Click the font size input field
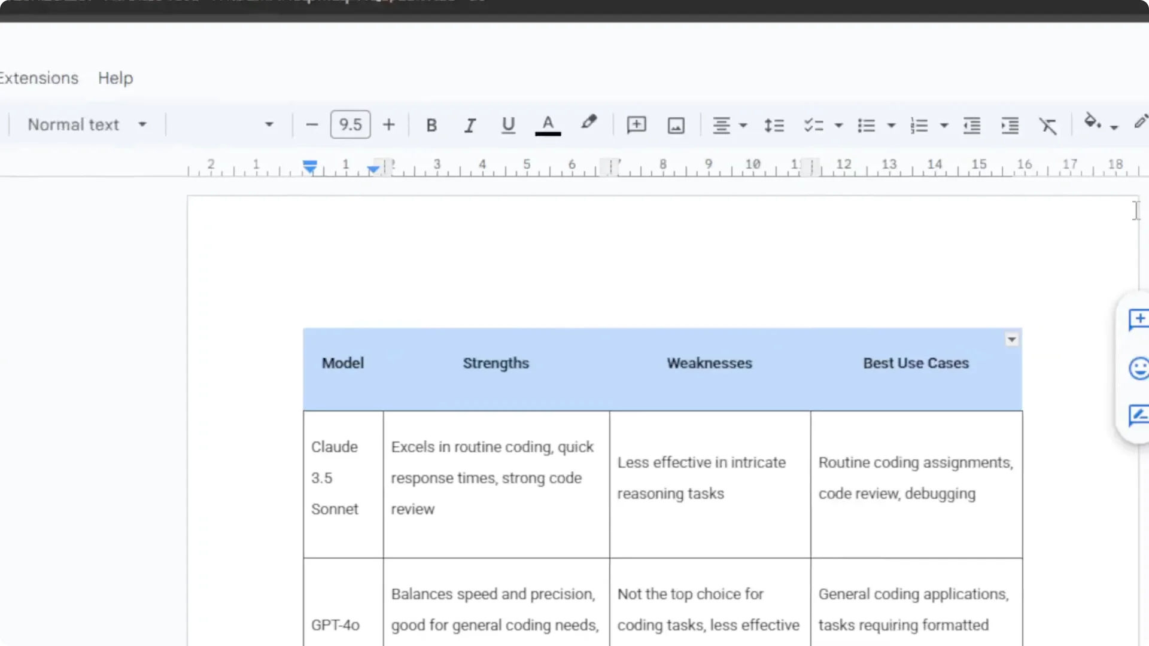The image size is (1149, 646). coord(350,124)
